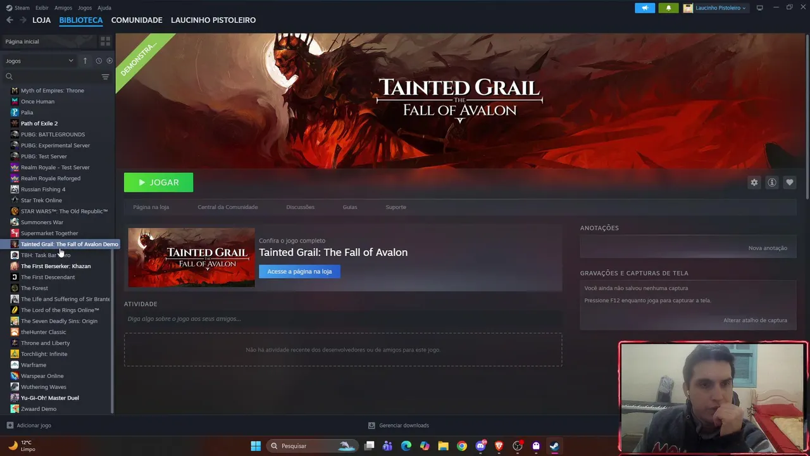Go forward with the right navigation arrow

coord(23,20)
